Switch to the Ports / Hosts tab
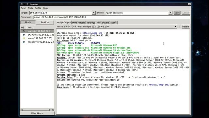209x118 pixels. click(78, 23)
